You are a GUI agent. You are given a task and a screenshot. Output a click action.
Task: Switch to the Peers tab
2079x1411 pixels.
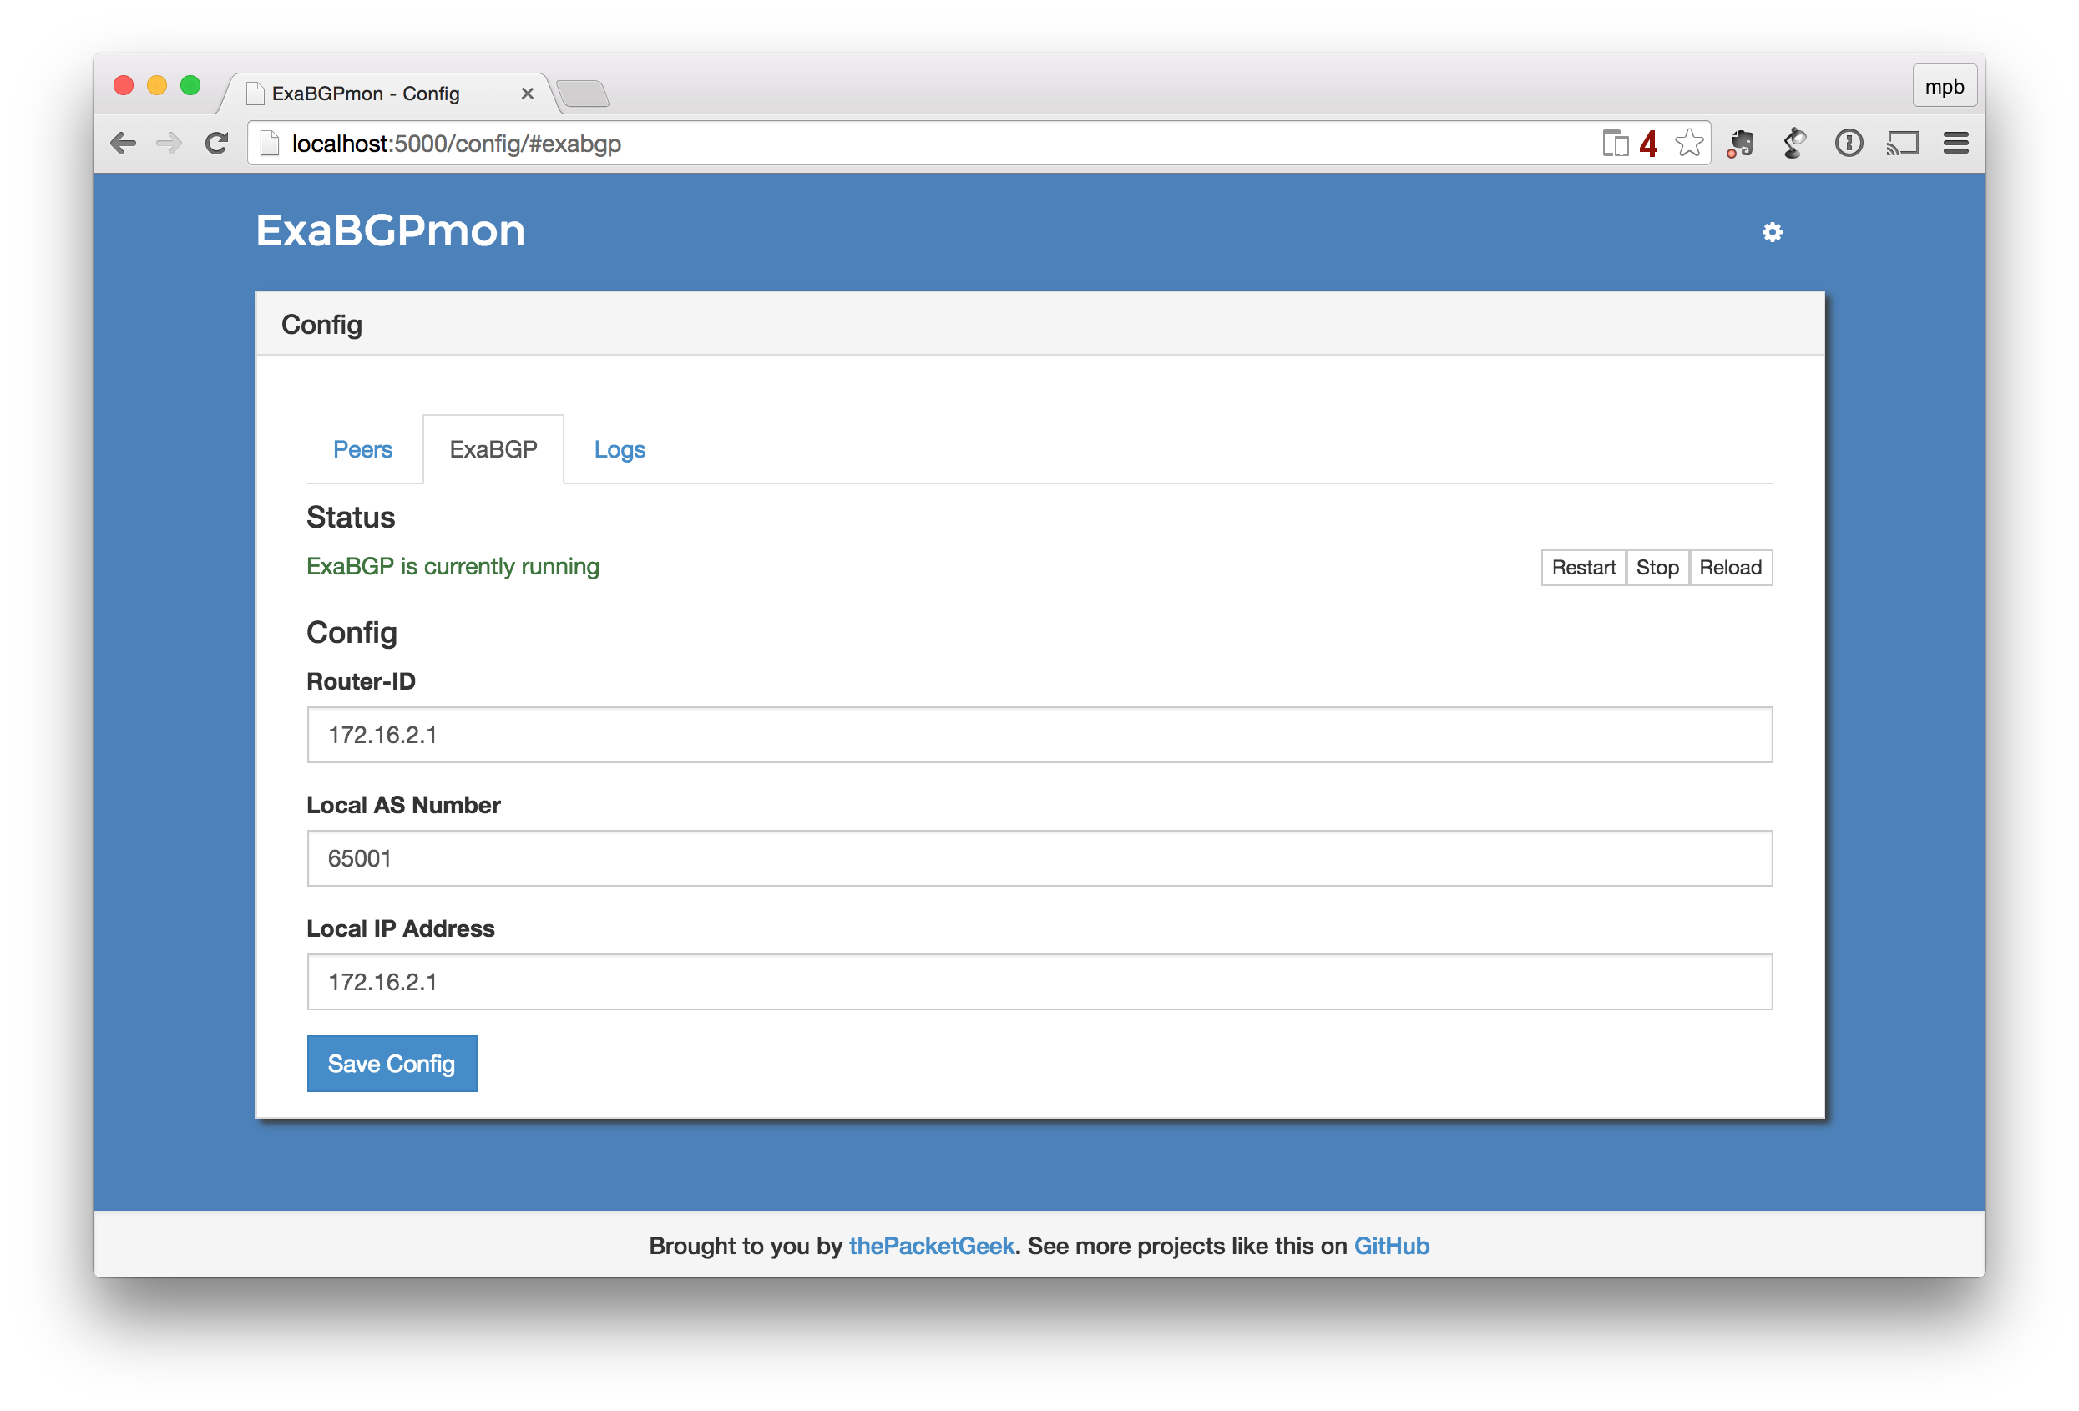click(x=362, y=449)
